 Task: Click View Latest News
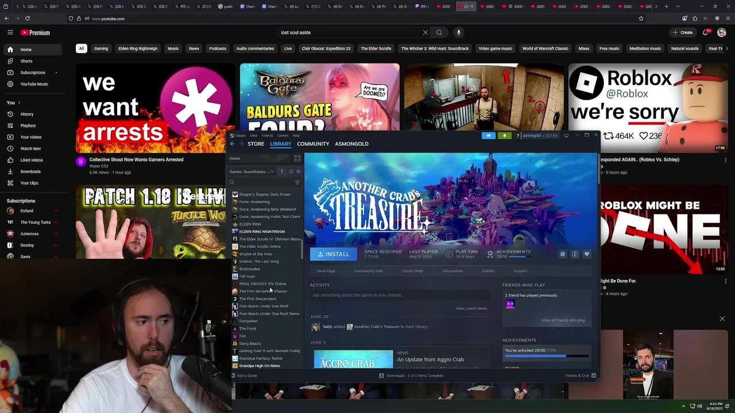pos(471,309)
